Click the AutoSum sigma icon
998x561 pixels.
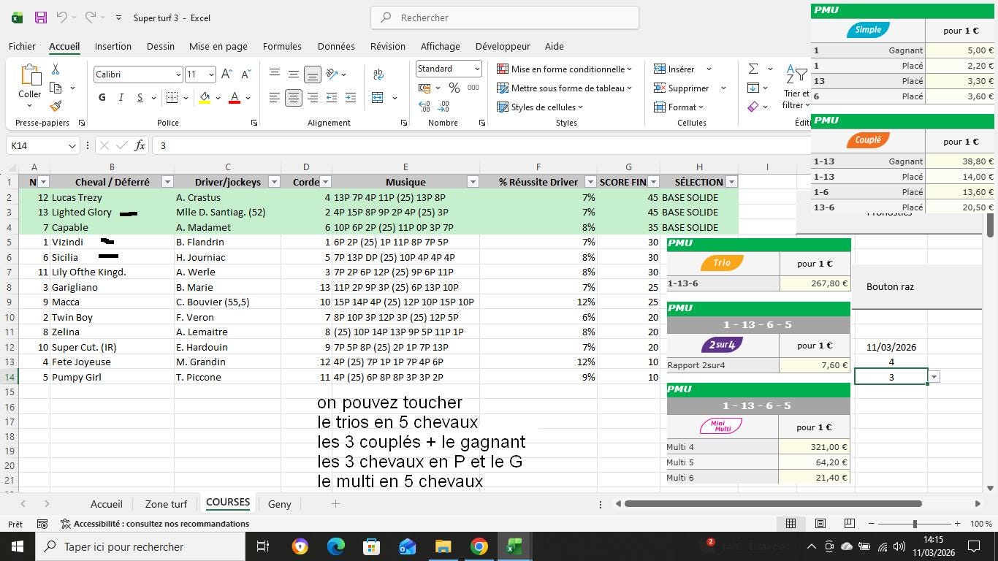coord(753,69)
